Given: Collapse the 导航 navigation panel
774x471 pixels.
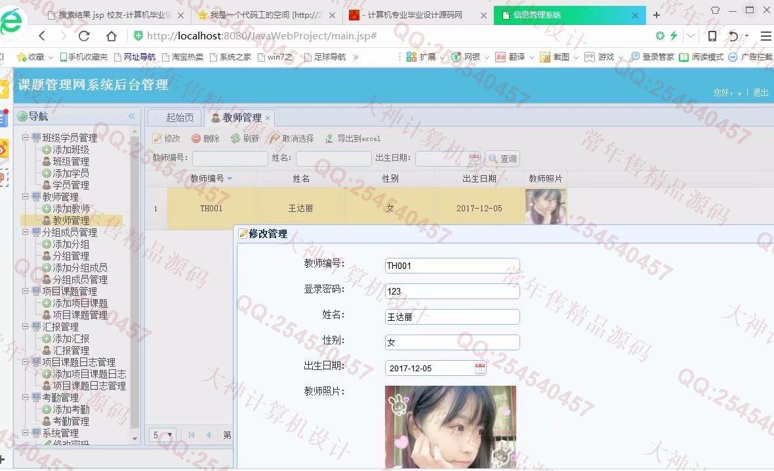Looking at the screenshot, I should 132,116.
